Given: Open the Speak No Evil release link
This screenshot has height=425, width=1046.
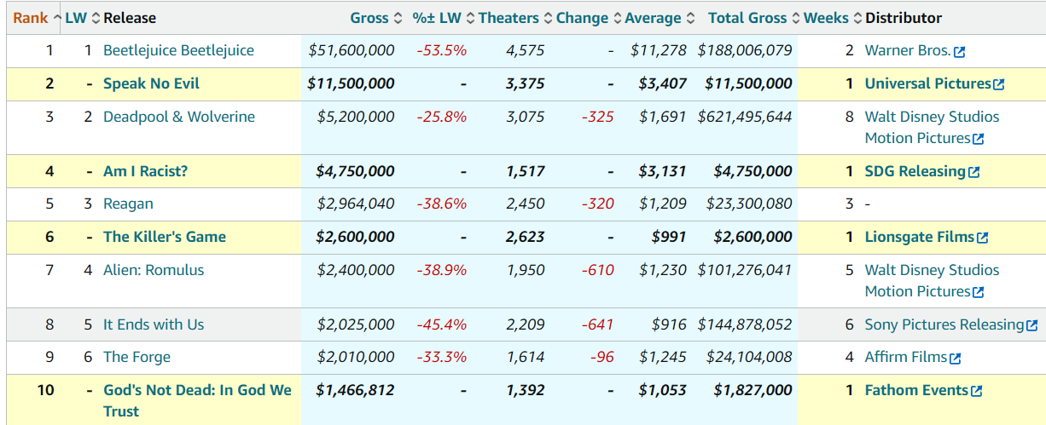Looking at the screenshot, I should click(151, 83).
